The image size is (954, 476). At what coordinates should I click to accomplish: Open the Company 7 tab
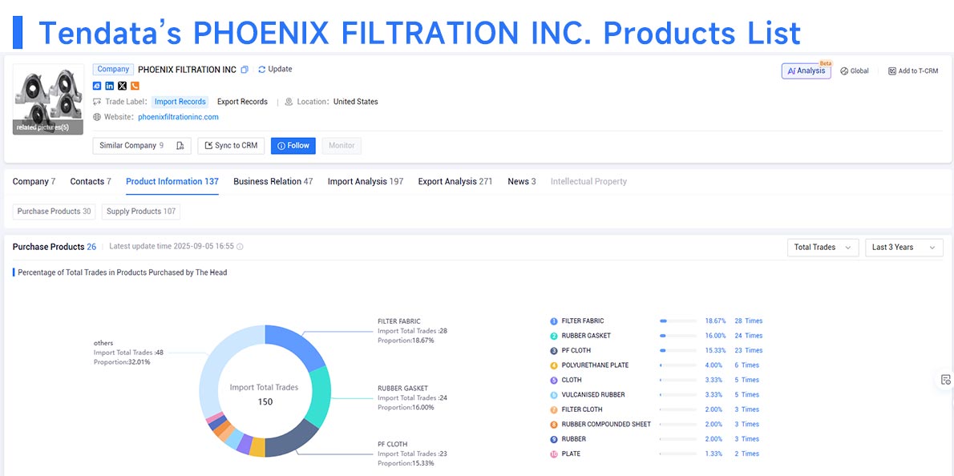(x=34, y=181)
